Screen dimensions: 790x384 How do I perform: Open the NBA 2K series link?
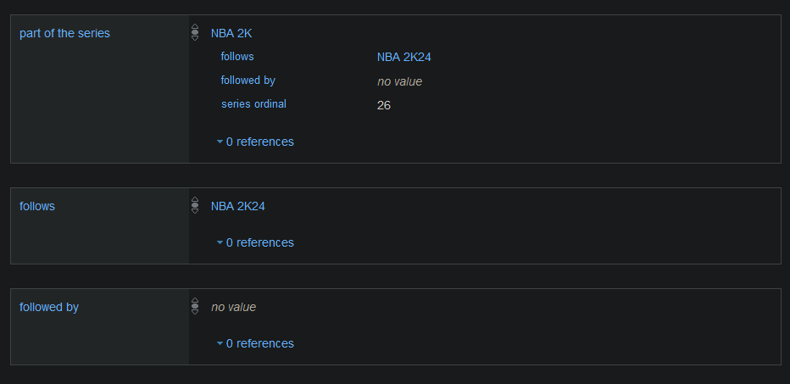tap(231, 33)
